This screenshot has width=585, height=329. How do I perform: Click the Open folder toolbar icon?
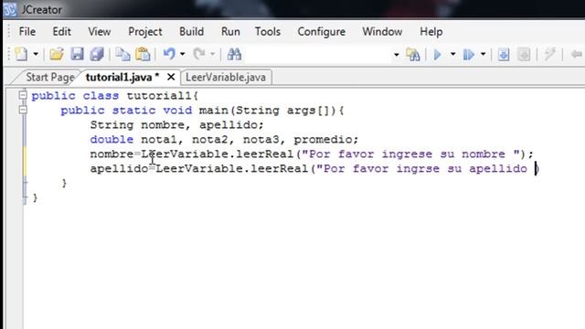(57, 55)
